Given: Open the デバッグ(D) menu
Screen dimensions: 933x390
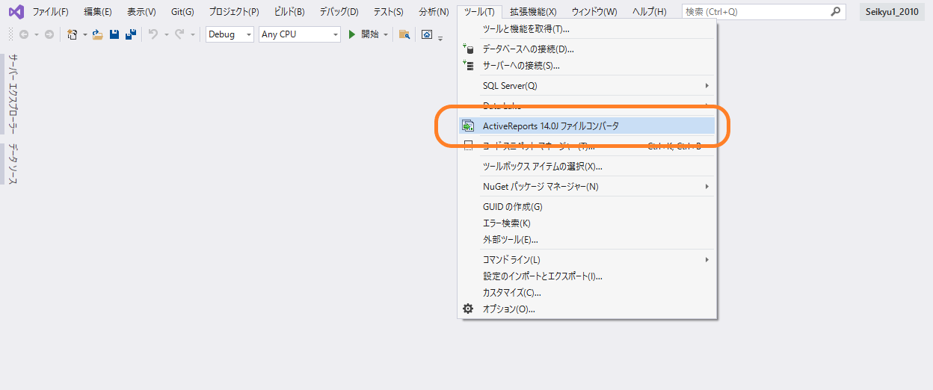Looking at the screenshot, I should 339,12.
